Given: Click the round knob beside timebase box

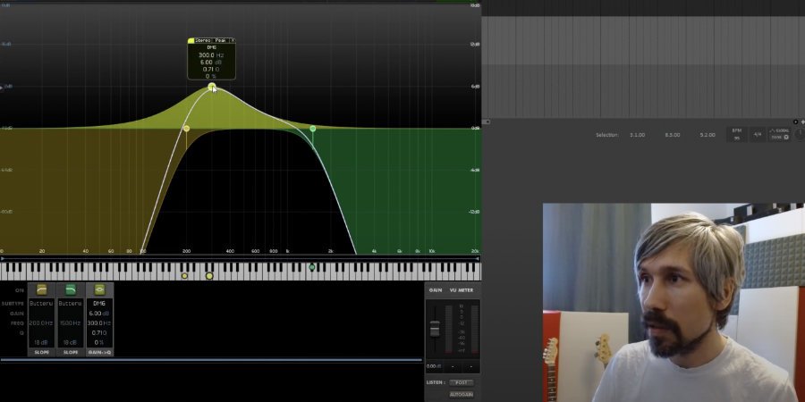Looking at the screenshot, I should (800, 134).
